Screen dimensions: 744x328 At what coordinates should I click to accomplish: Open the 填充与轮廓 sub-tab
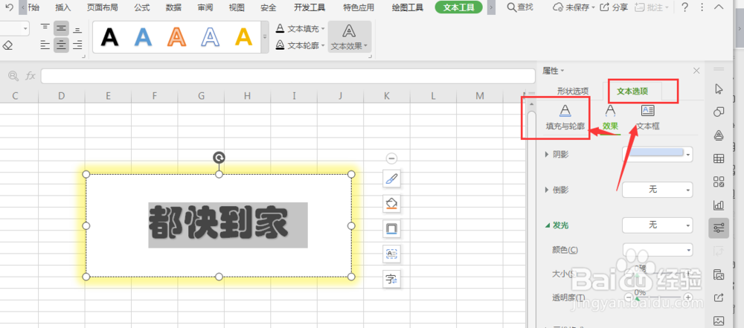pos(565,118)
